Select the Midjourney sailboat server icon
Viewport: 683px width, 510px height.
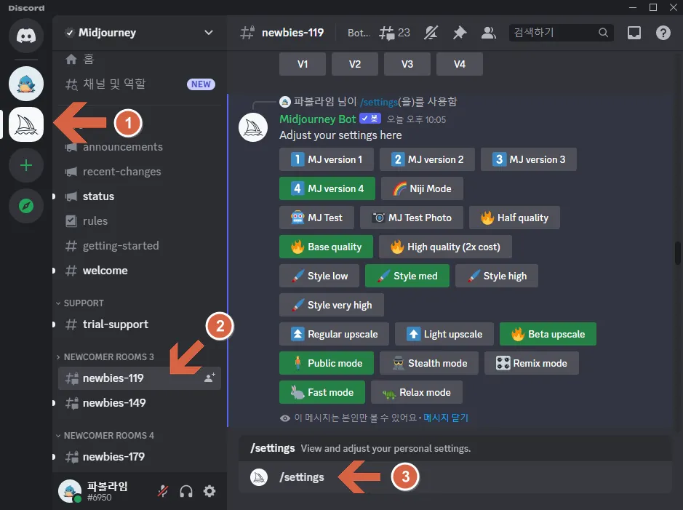pyautogui.click(x=26, y=124)
